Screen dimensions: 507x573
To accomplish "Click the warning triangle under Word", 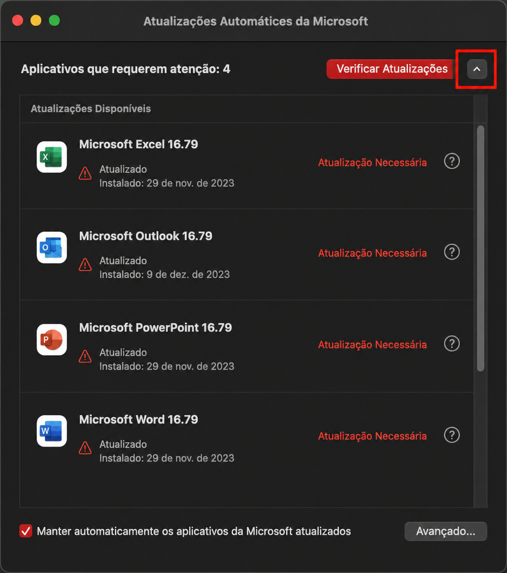I will (85, 447).
